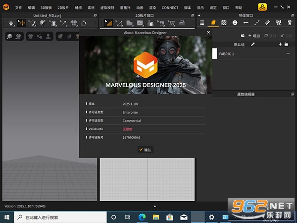Toggle the avatar silhouette display icon

(x=48, y=36)
